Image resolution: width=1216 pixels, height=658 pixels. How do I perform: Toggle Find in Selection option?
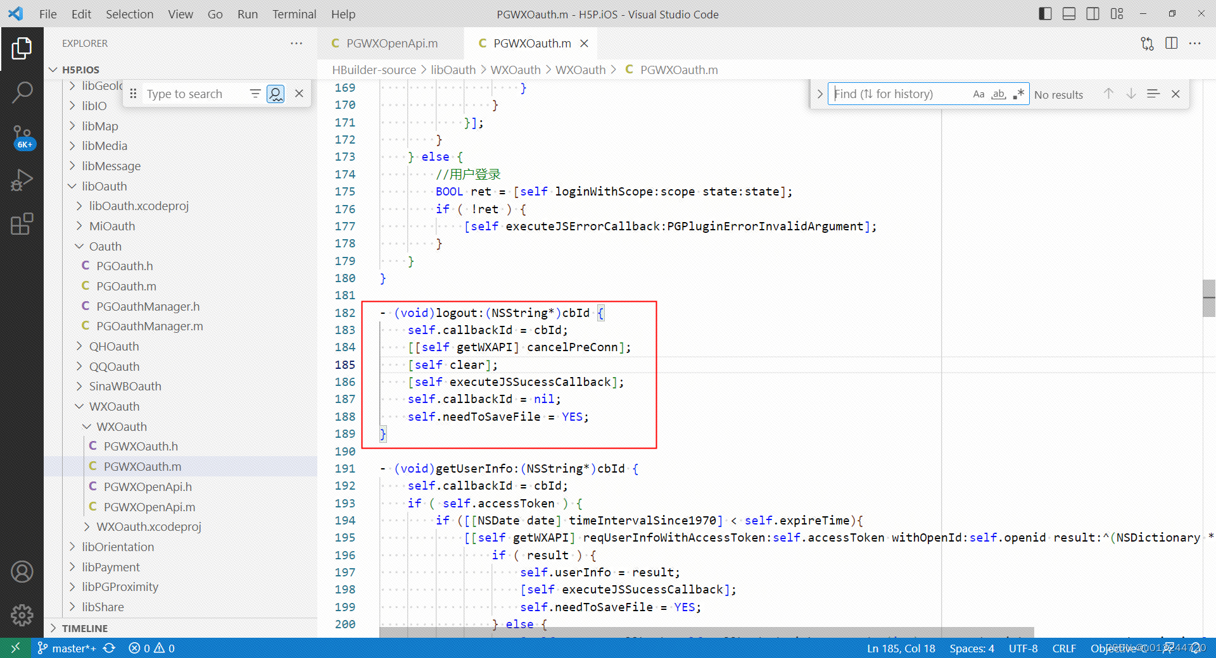1153,94
